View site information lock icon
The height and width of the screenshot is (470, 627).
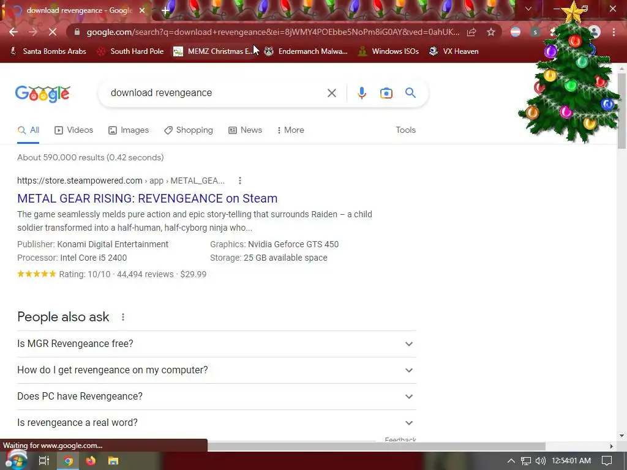click(x=77, y=32)
